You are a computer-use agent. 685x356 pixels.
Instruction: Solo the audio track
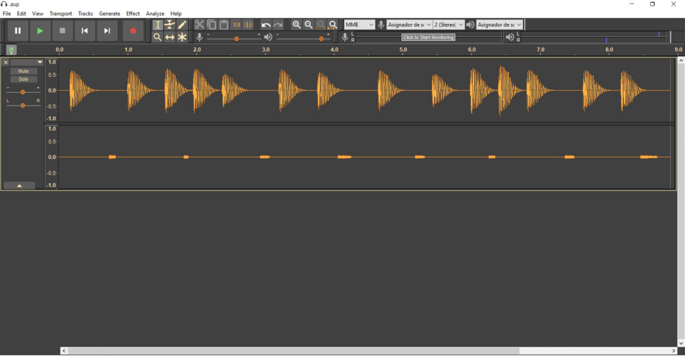(x=23, y=79)
